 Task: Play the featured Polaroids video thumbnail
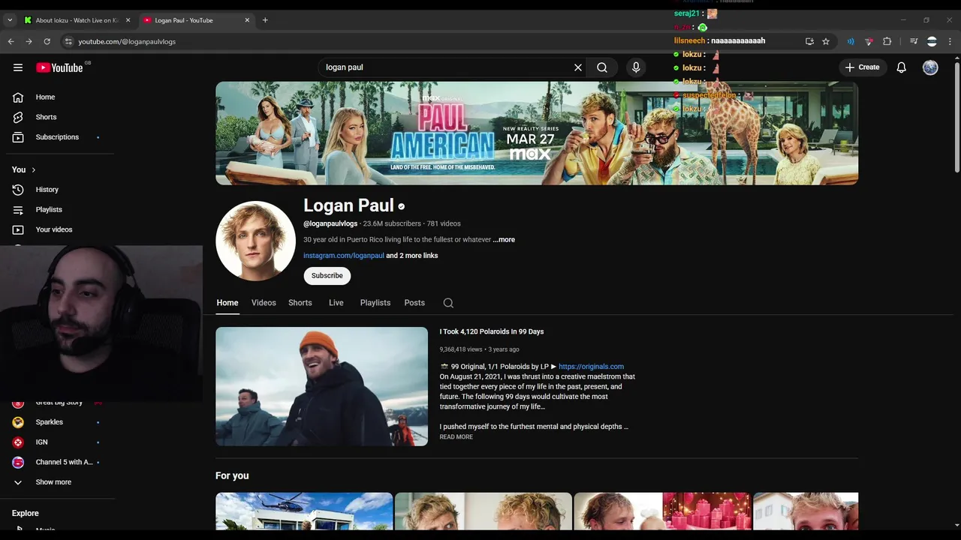(x=321, y=386)
